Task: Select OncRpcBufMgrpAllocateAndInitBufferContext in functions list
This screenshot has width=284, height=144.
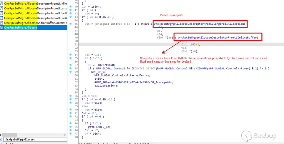Action: [36, 23]
